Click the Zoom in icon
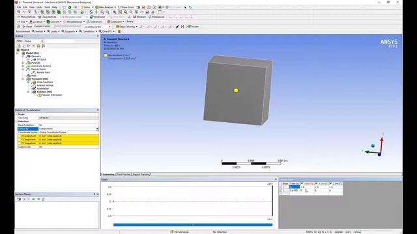The image size is (417, 234). point(102,12)
